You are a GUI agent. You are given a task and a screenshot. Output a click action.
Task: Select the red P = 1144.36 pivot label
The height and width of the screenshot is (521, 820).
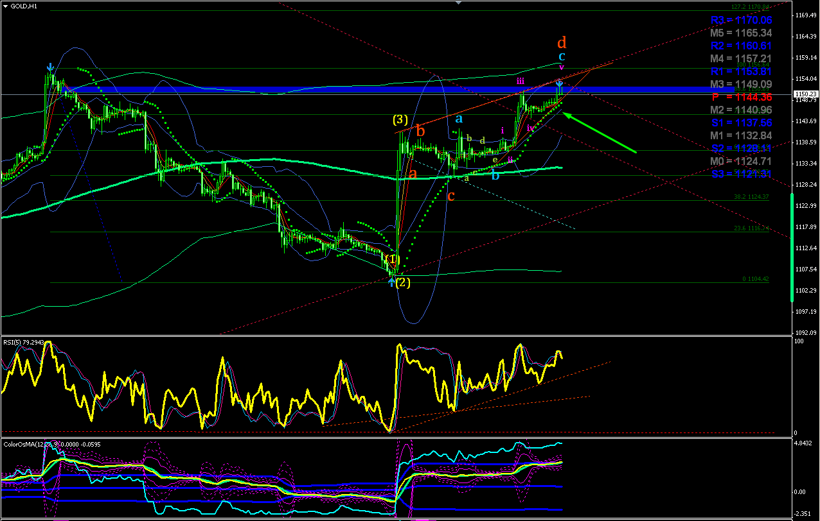coord(742,98)
